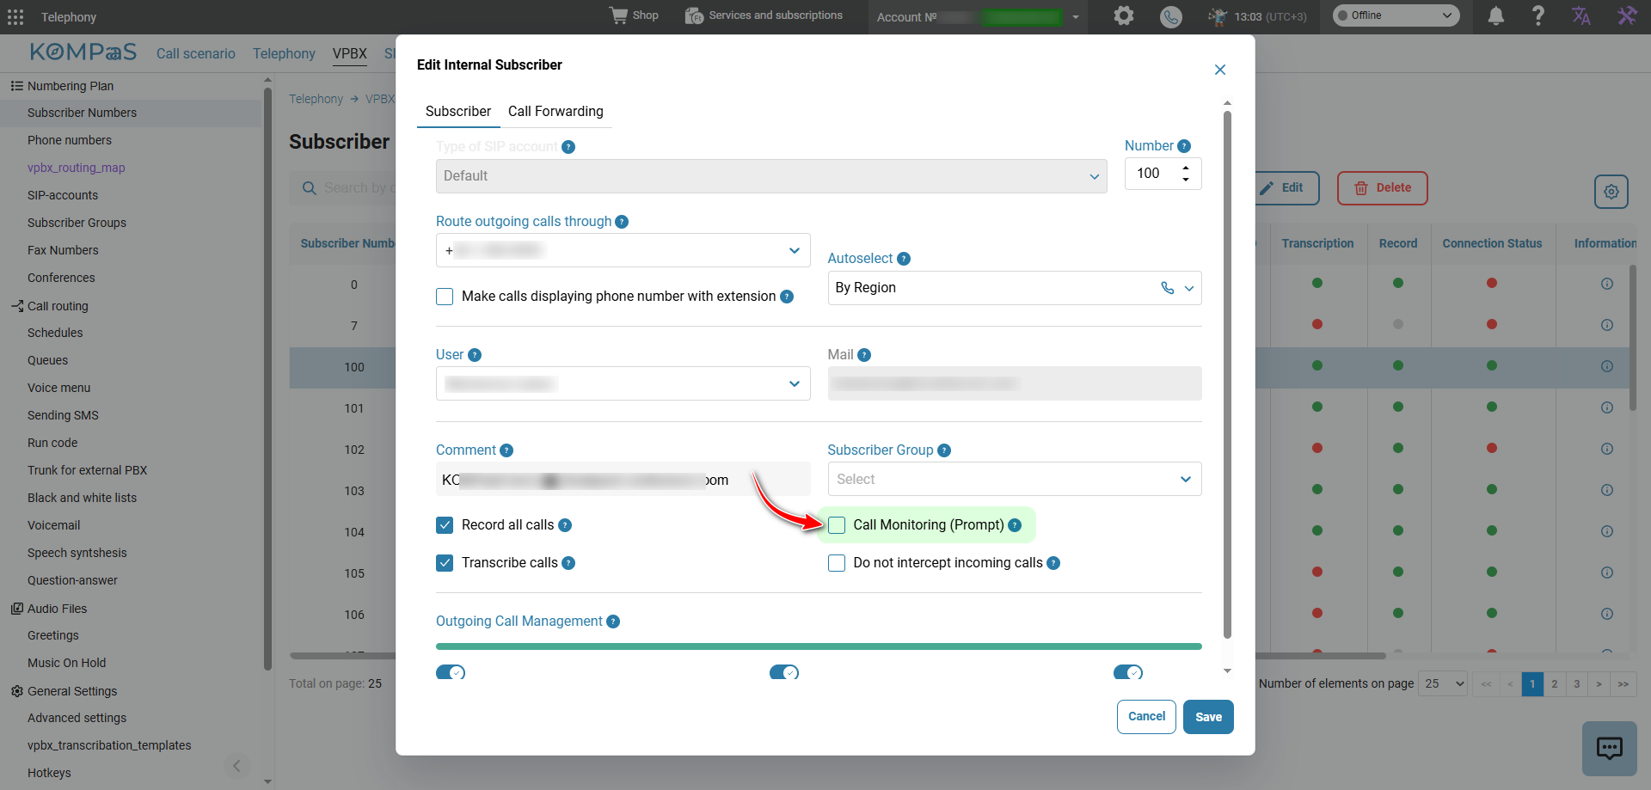Go to page 2 of subscribers
Viewport: 1651px width, 790px height.
1555,684
